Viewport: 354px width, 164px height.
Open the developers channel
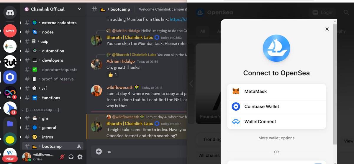click(x=53, y=60)
